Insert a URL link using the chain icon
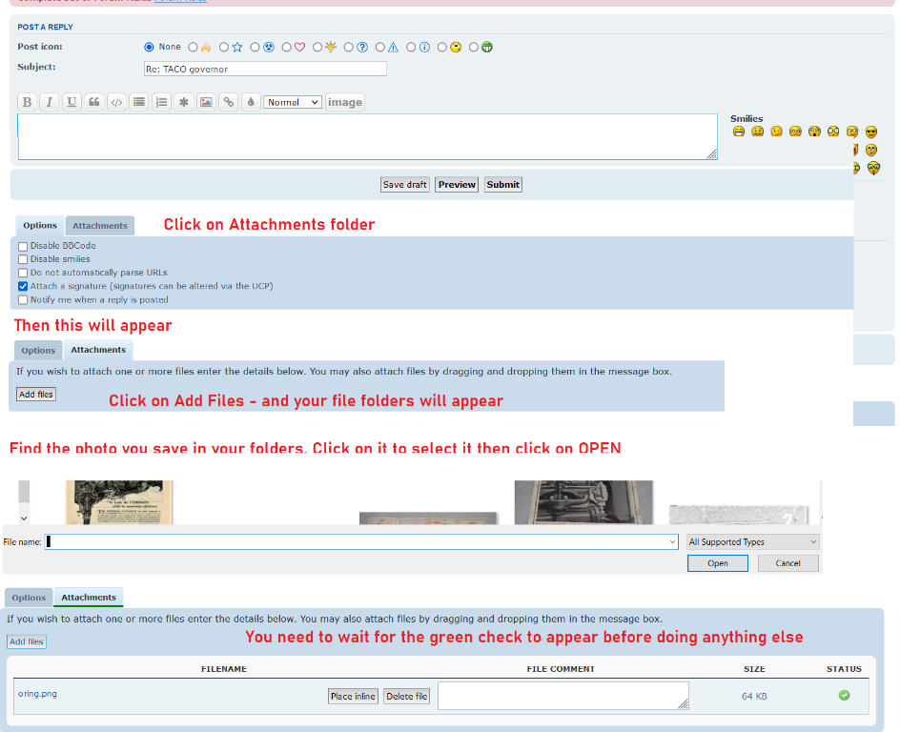 [x=228, y=103]
